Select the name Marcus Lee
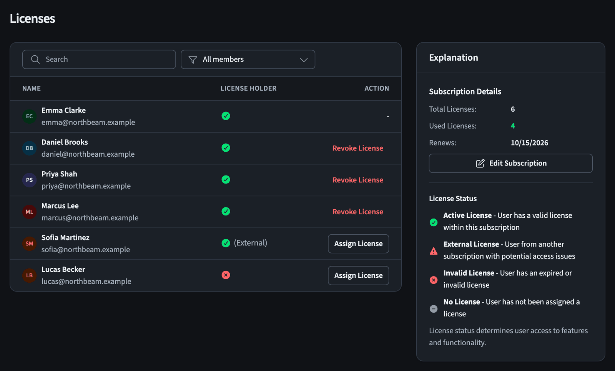 60,206
